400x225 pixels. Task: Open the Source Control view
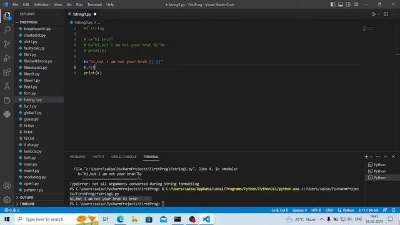7,44
